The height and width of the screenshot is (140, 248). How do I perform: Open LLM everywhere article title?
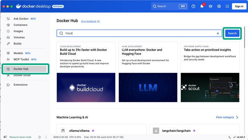pyautogui.click(x=142, y=52)
